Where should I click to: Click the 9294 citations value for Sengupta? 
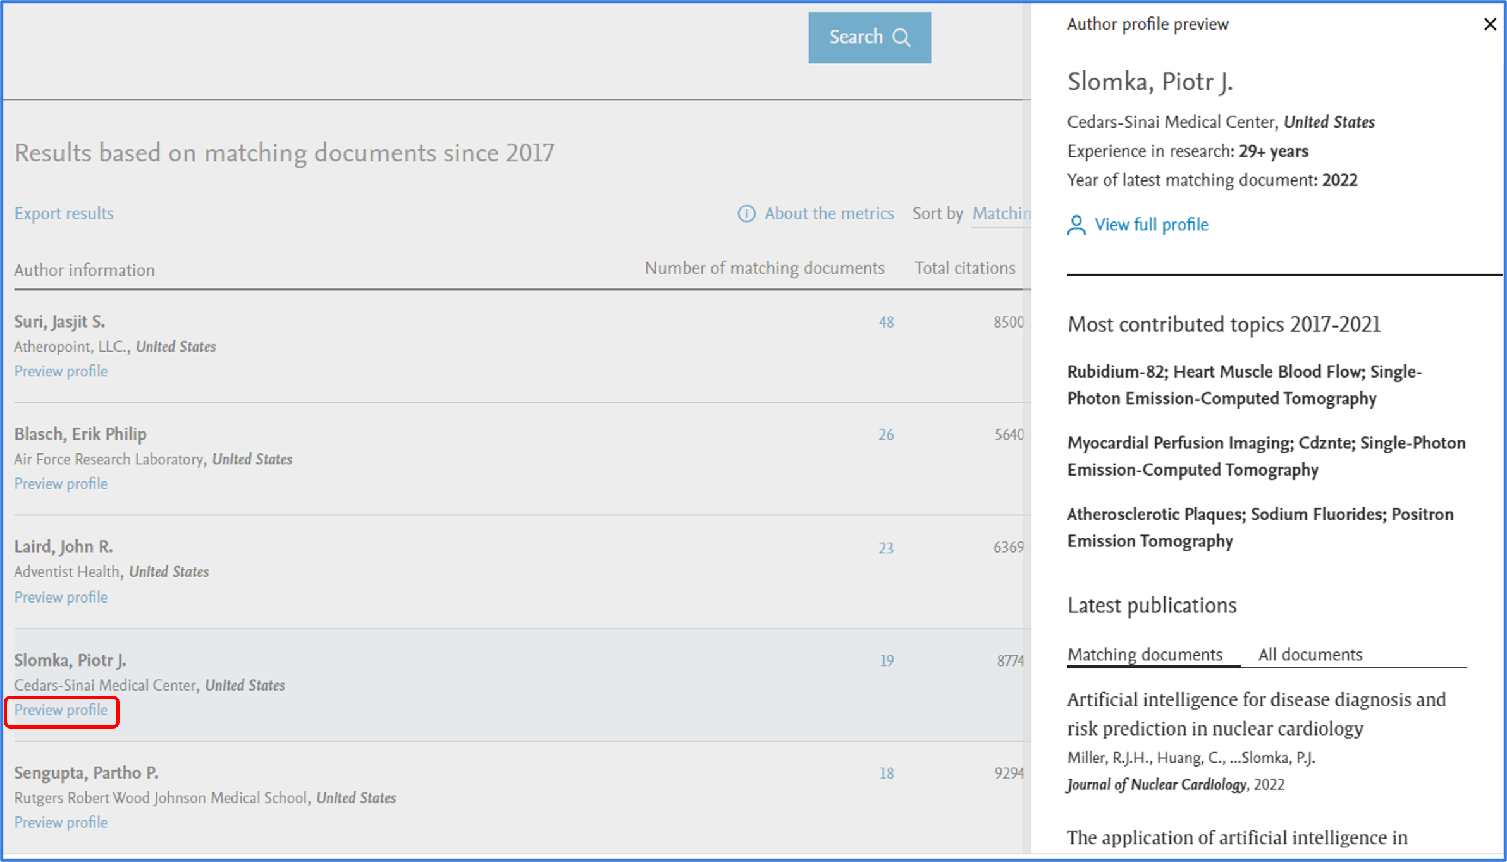[1009, 773]
